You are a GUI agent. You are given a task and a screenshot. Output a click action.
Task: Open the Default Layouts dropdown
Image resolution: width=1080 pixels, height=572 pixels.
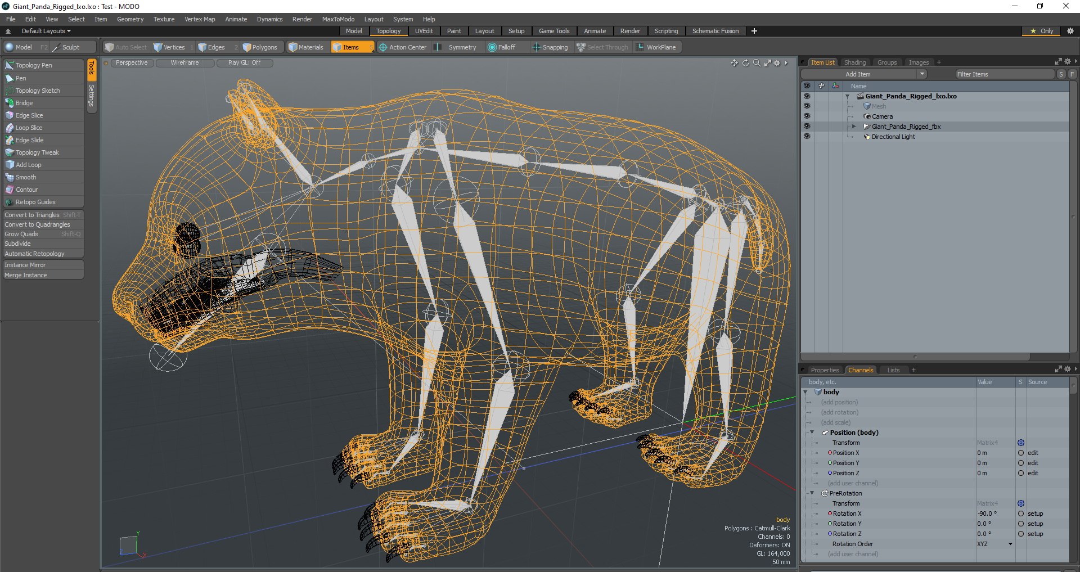46,31
